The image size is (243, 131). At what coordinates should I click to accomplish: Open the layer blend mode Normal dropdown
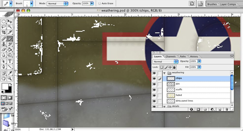[x=165, y=61]
